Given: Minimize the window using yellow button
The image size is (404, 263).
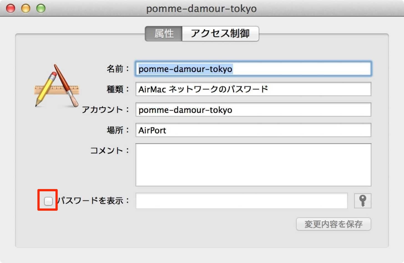Looking at the screenshot, I should [26, 8].
